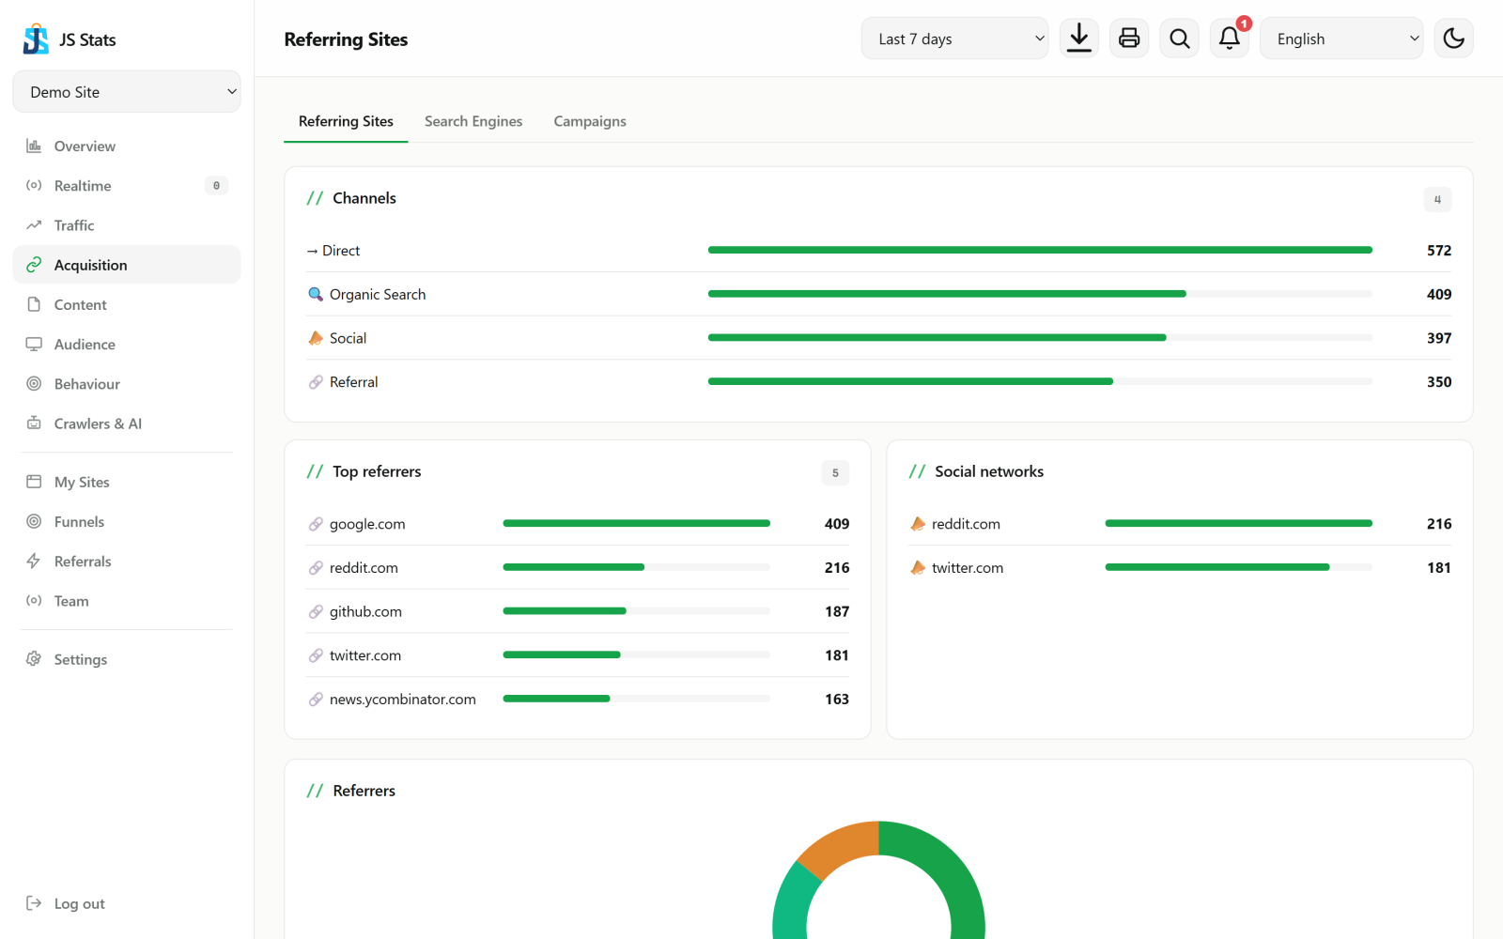Open Funnels page from sidebar
Image resolution: width=1503 pixels, height=939 pixels.
127,521
